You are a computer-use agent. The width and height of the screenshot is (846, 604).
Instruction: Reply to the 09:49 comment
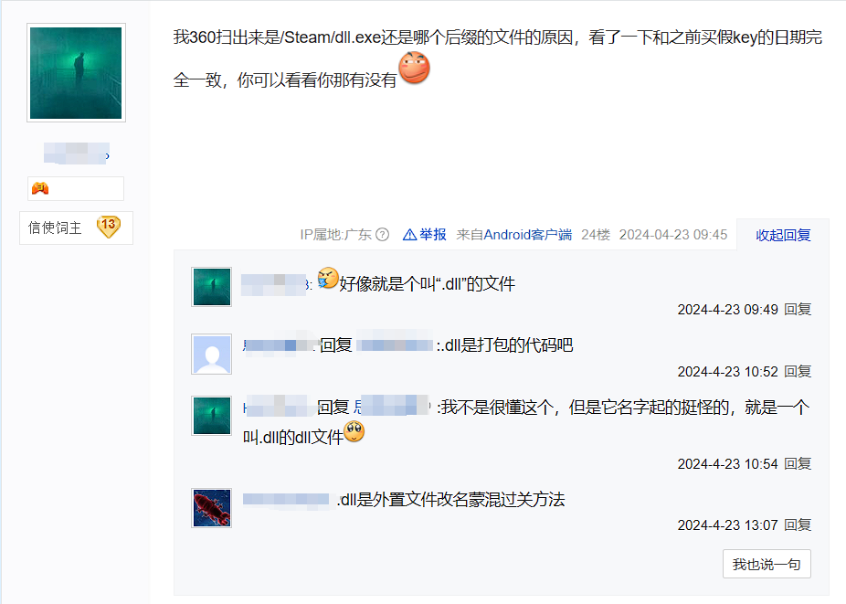coord(798,309)
